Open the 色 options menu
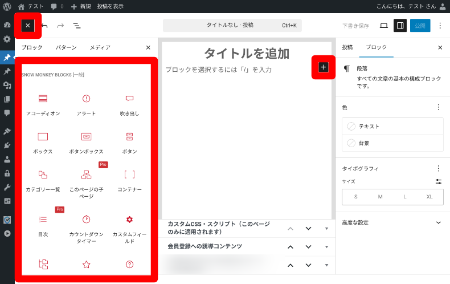This screenshot has height=284, width=450. (x=438, y=107)
